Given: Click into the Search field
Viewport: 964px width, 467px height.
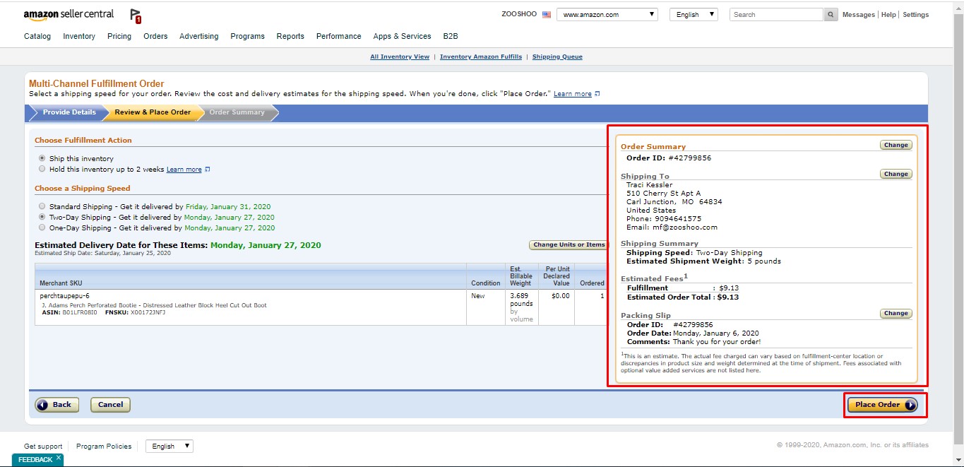Looking at the screenshot, I should 777,15.
